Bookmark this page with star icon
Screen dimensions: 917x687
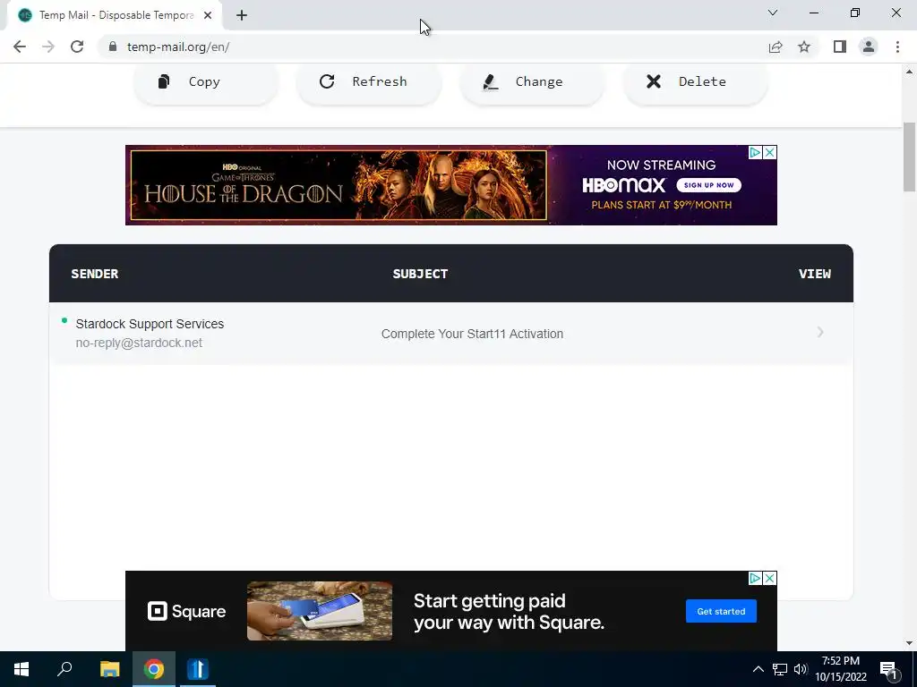804,47
